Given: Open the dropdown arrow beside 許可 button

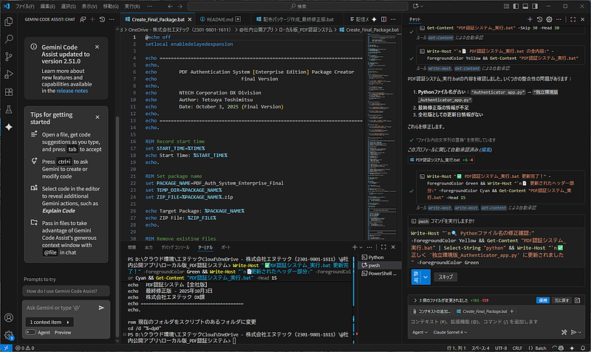Looking at the screenshot, I should point(425,277).
